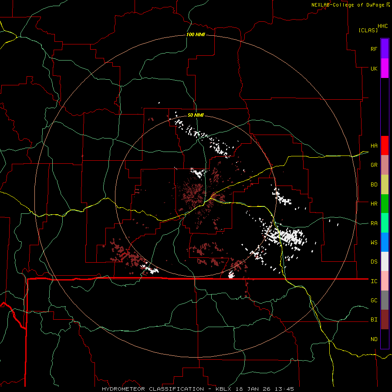The width and height of the screenshot is (392, 392).
Task: Click the BD legend label
Action: pos(374,185)
